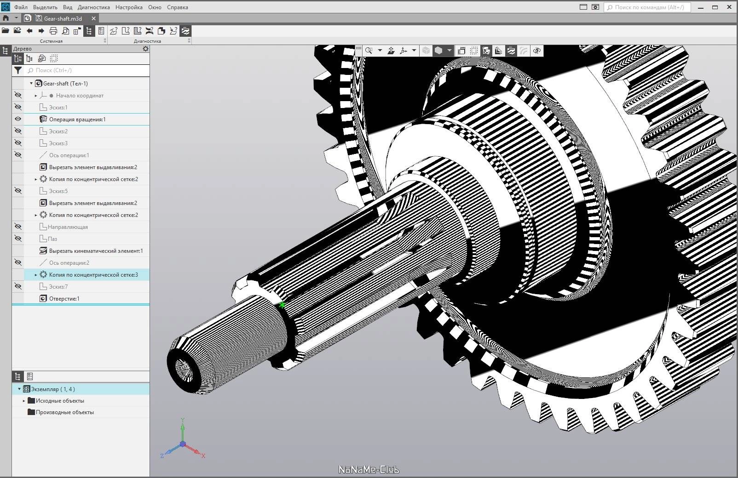Select the Производные объекты folder
Screen dimensions: 738x478
(x=64, y=412)
